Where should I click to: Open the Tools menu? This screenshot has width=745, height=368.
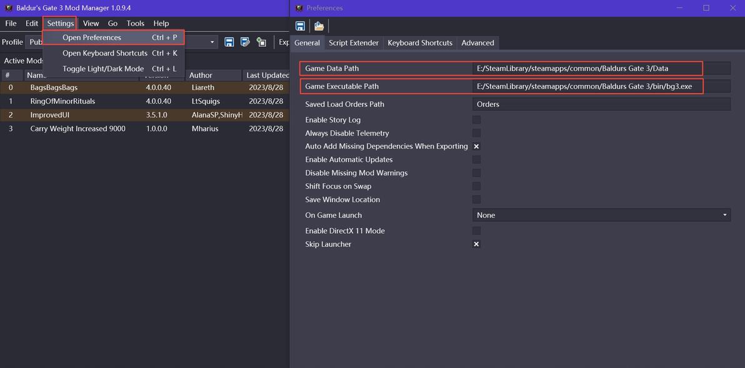[x=135, y=23]
